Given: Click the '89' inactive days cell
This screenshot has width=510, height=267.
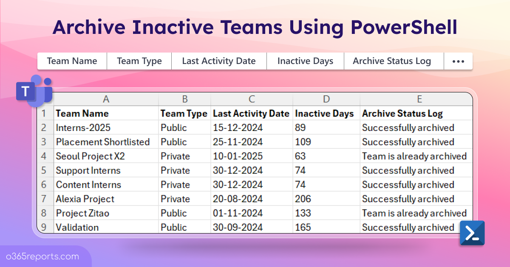Looking at the screenshot, I should coord(326,128).
